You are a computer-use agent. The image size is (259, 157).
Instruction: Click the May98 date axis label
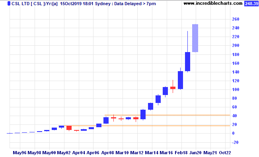coord(34,153)
